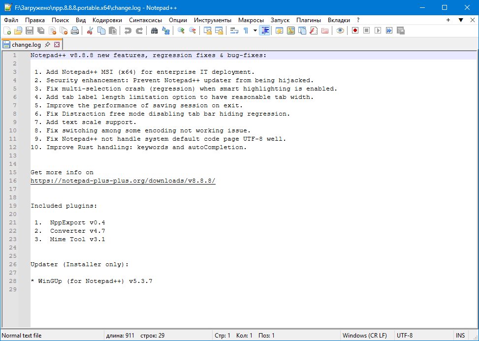Pin the change.log tab
This screenshot has height=341, width=479.
click(x=48, y=44)
